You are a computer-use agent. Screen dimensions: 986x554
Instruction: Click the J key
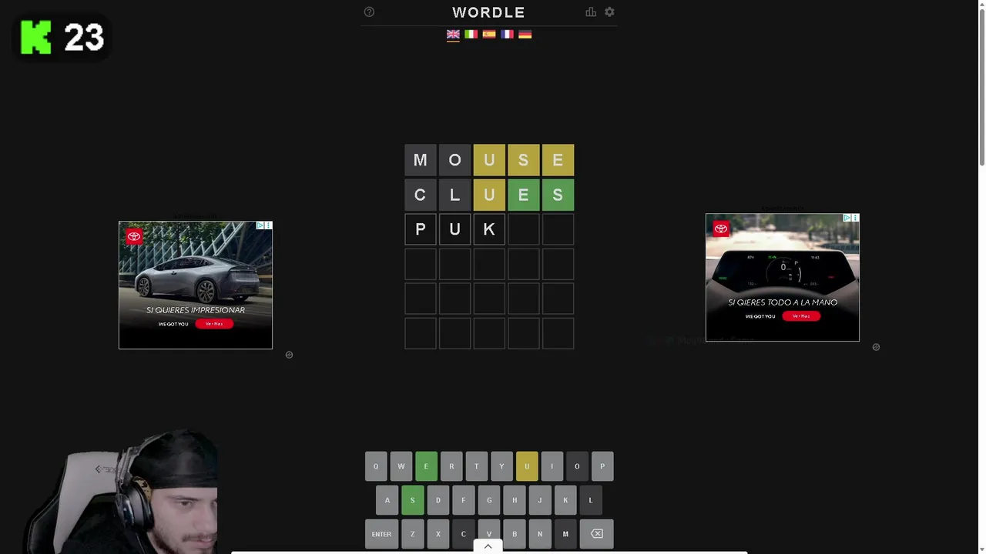click(x=539, y=500)
